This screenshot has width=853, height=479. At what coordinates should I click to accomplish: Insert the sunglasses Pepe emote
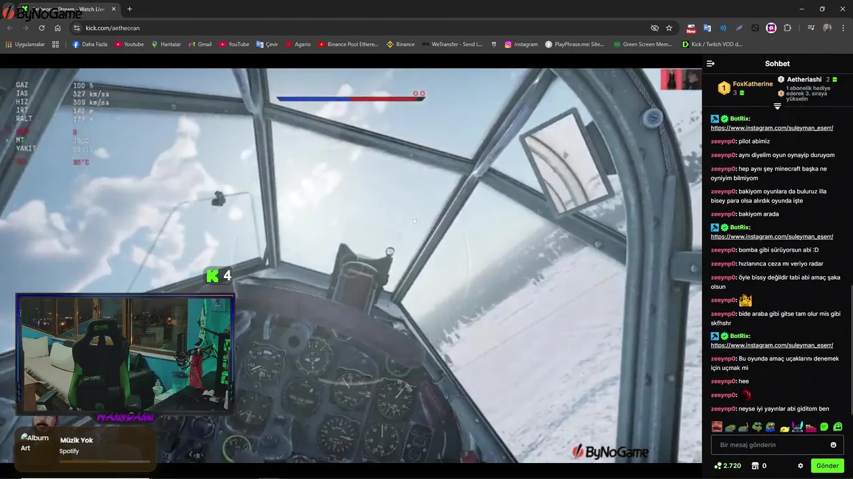click(757, 426)
